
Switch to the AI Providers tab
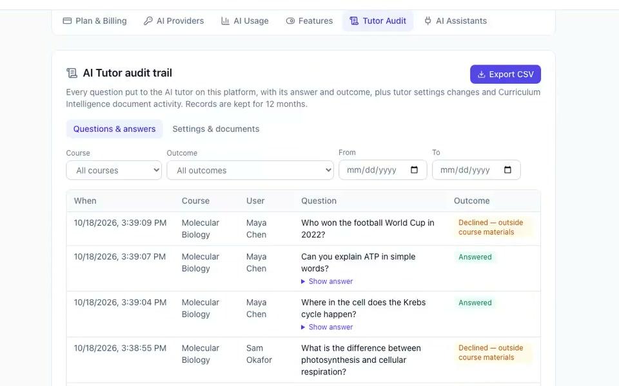point(173,21)
